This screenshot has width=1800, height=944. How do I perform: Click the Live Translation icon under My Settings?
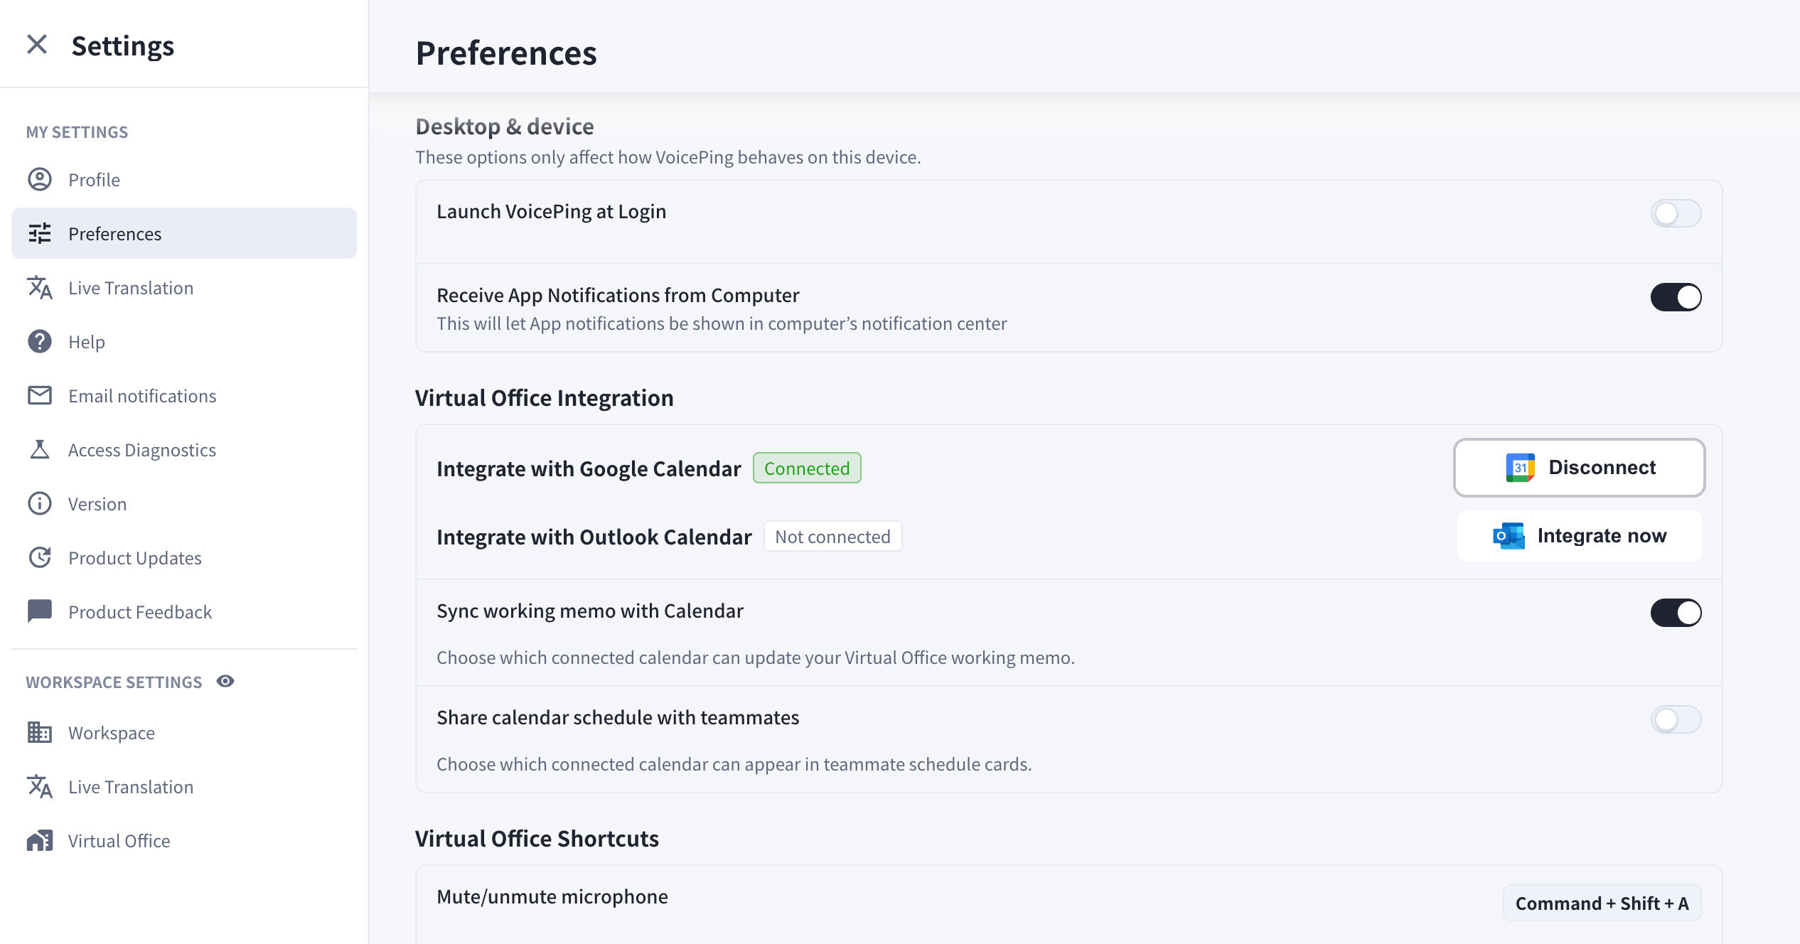[40, 287]
